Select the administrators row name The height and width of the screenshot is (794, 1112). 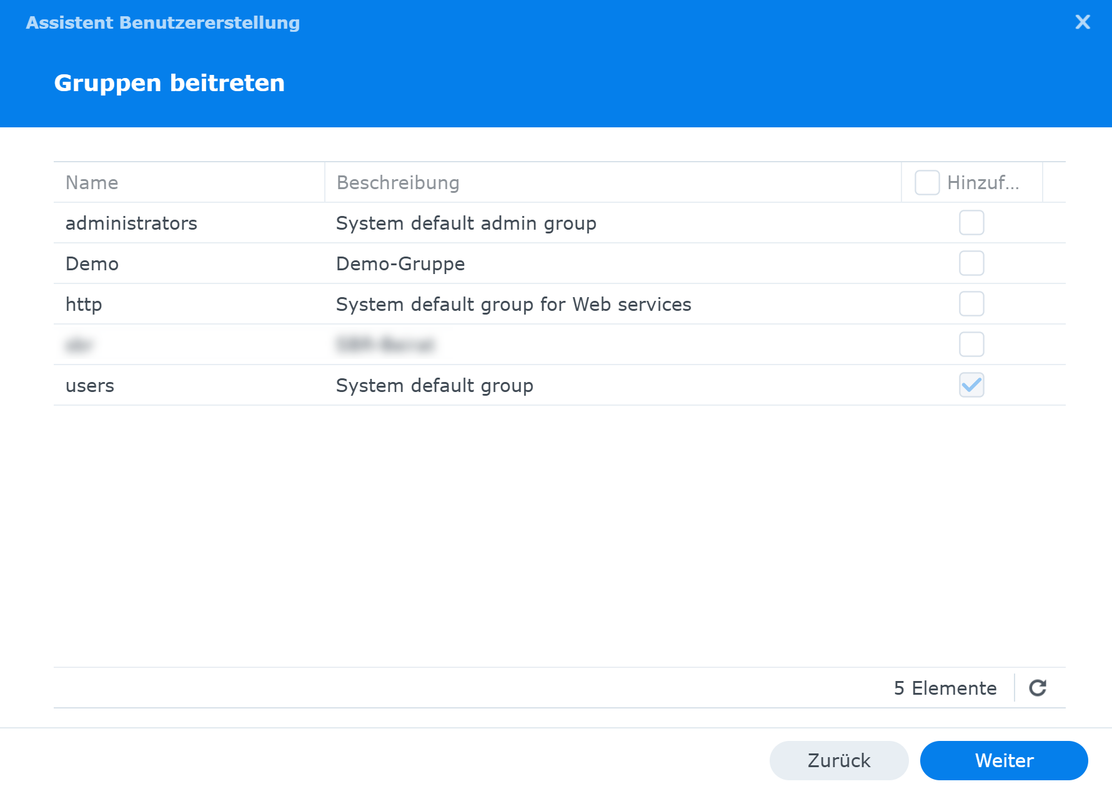[x=131, y=223]
